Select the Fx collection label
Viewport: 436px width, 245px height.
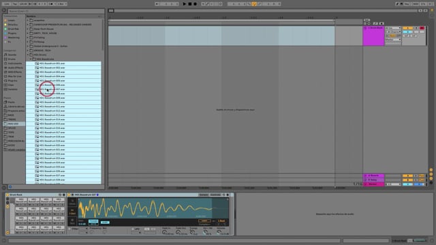pyautogui.click(x=9, y=42)
